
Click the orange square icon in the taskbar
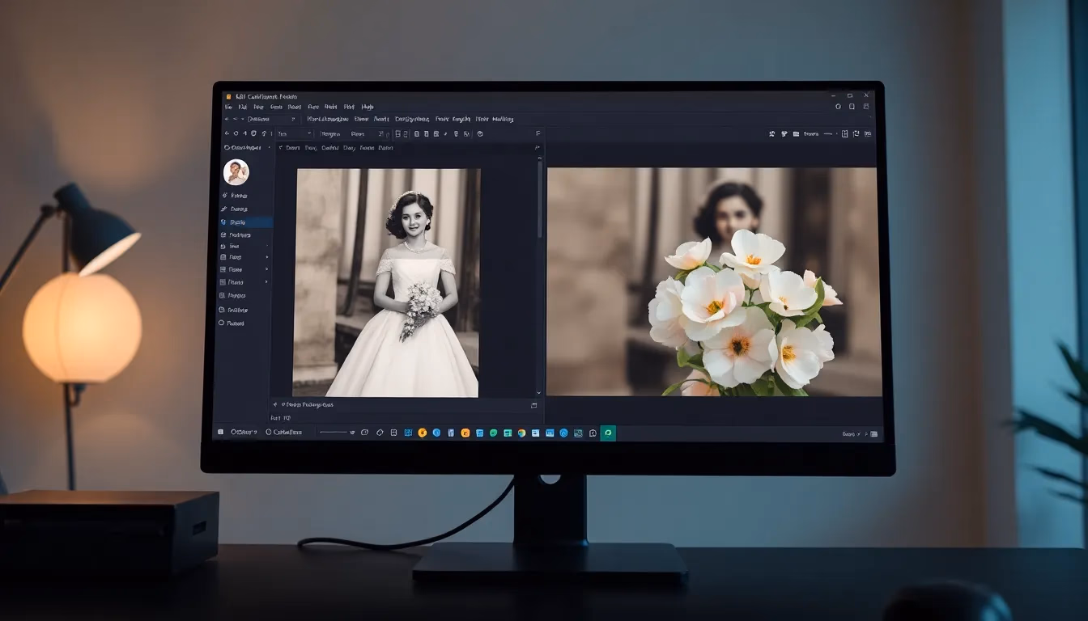click(465, 433)
